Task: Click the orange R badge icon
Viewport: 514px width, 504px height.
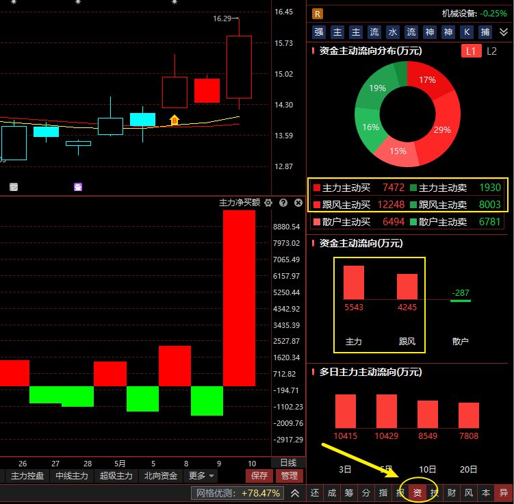Action: pyautogui.click(x=318, y=14)
